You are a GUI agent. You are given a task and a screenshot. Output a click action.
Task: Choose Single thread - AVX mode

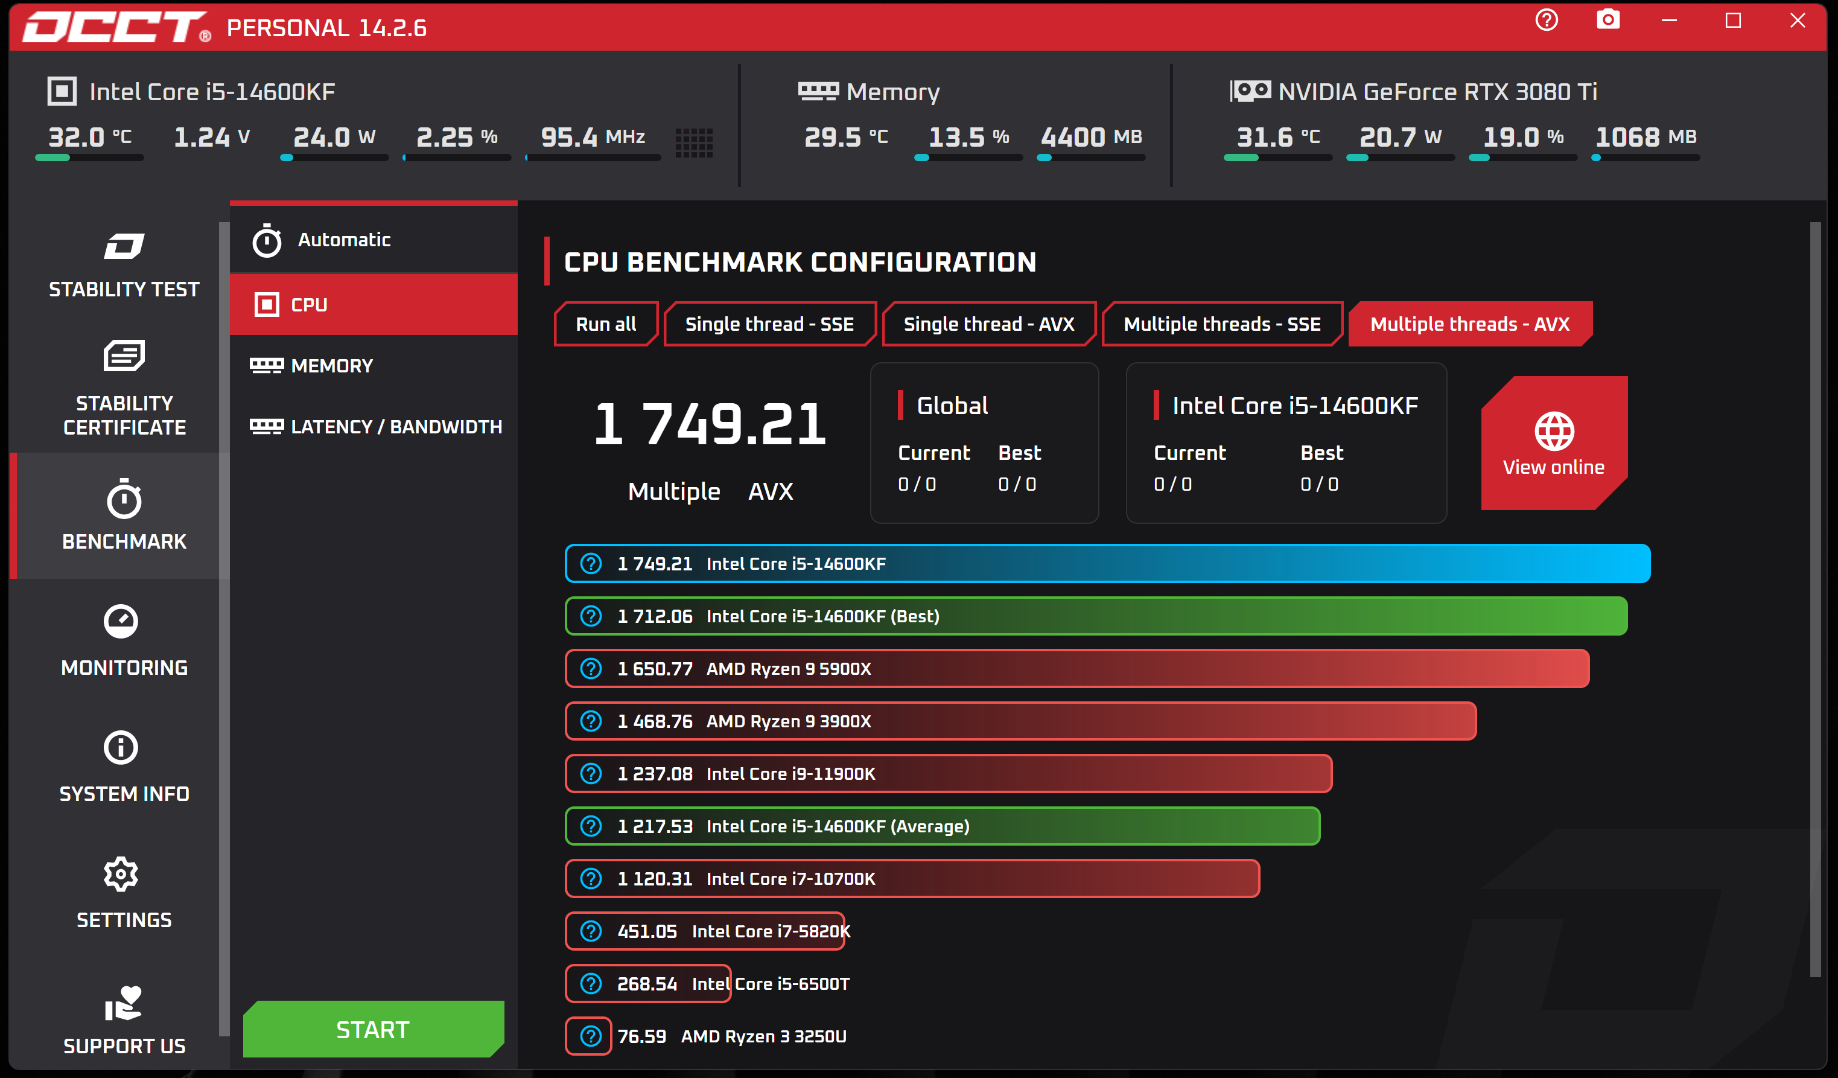coord(988,324)
